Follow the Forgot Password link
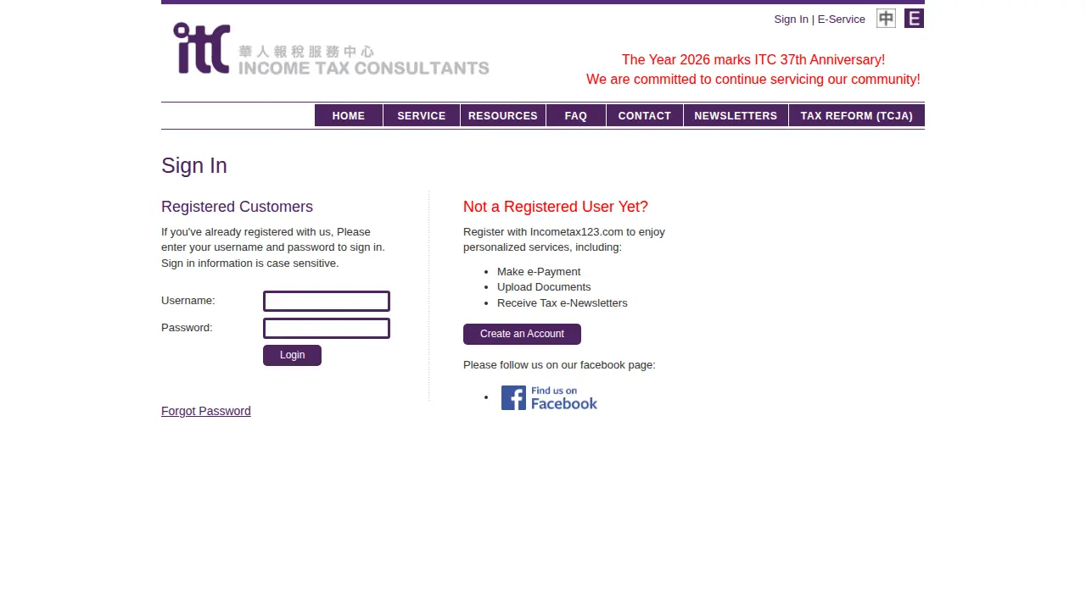Image resolution: width=1086 pixels, height=610 pixels. click(206, 411)
